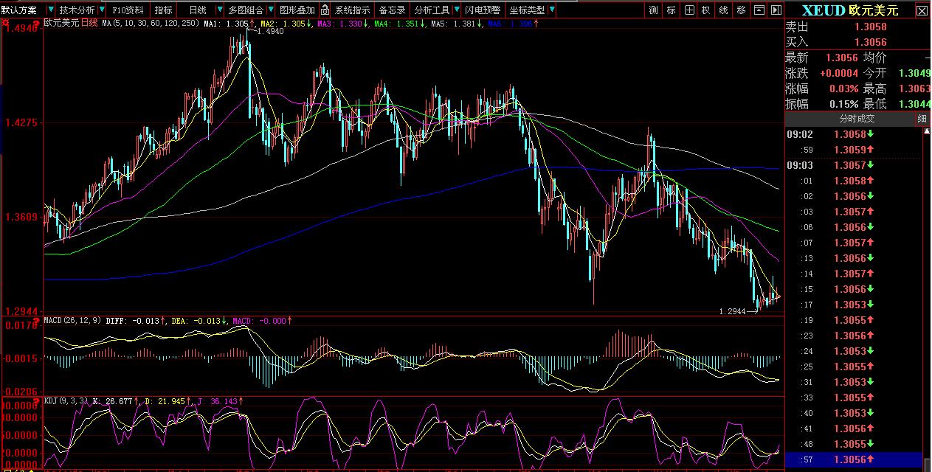Screen dimensions: 932x472
Task: Open the 备忘录 button
Action: pyautogui.click(x=393, y=10)
